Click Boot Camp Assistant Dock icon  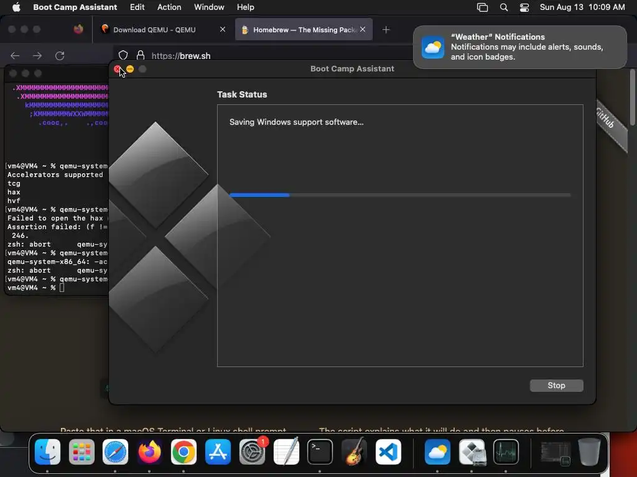click(x=472, y=452)
